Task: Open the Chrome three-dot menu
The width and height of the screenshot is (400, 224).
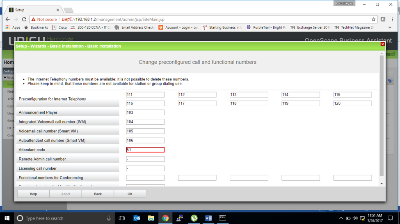Action: click(x=392, y=19)
